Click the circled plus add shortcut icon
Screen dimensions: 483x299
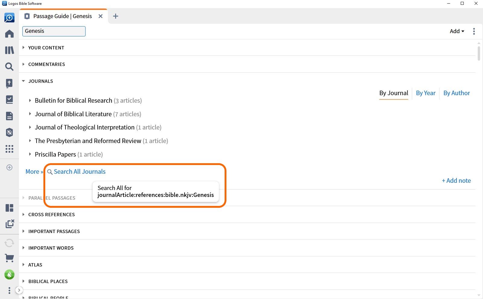(x=9, y=167)
